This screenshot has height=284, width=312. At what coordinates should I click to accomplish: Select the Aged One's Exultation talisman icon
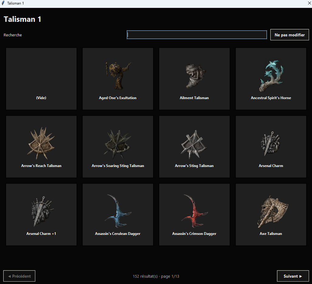[118, 75]
